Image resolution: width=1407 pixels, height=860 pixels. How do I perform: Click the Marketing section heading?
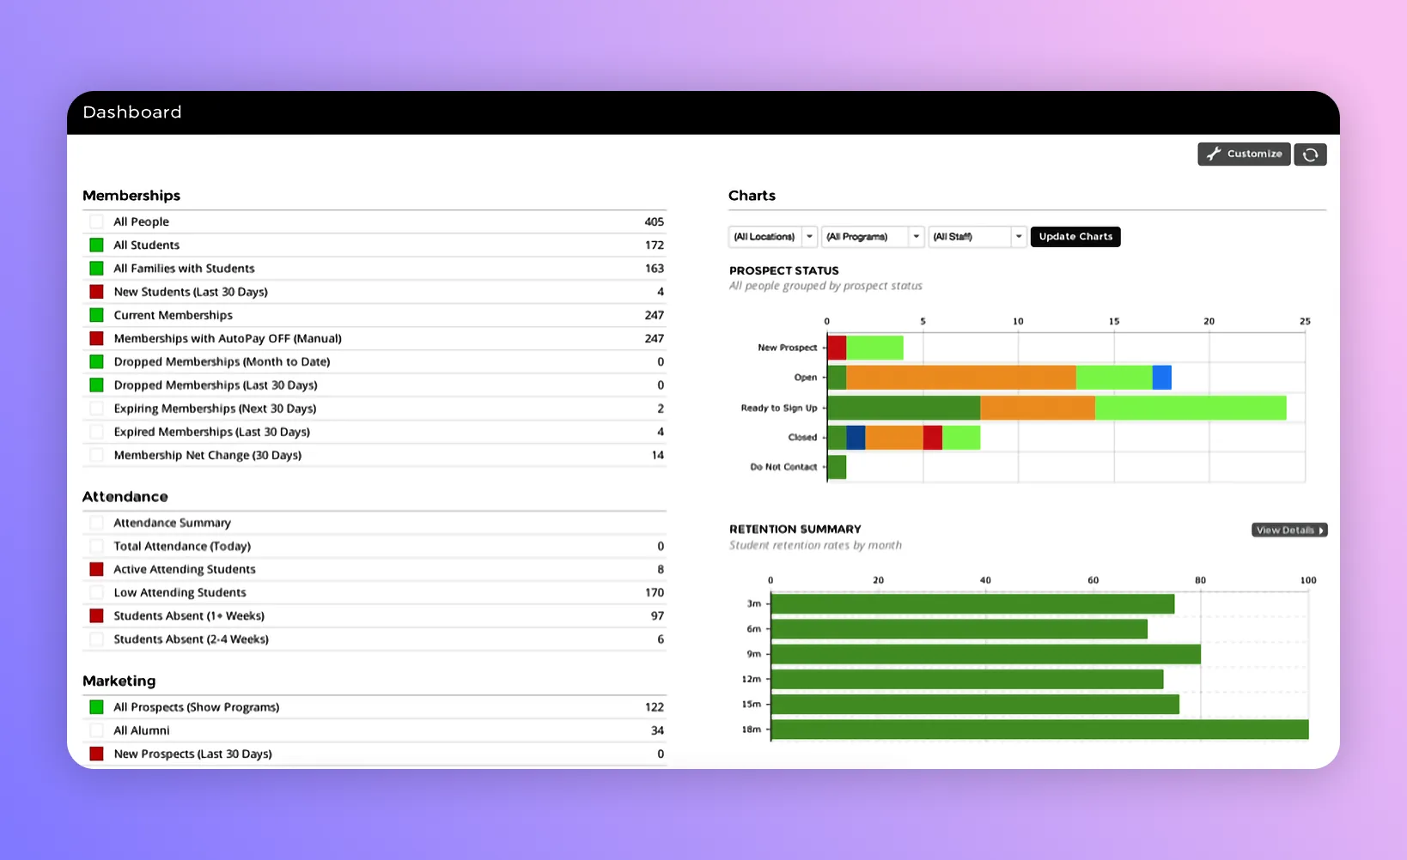tap(119, 681)
